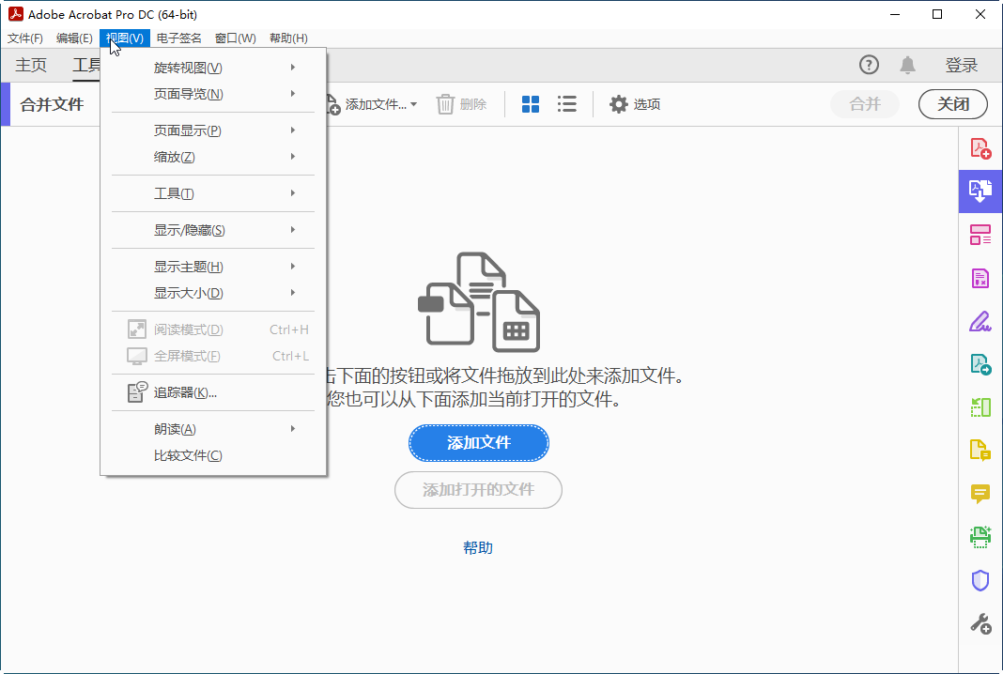Open the 导出PDF tool icon
The width and height of the screenshot is (1003, 674).
coord(980,364)
